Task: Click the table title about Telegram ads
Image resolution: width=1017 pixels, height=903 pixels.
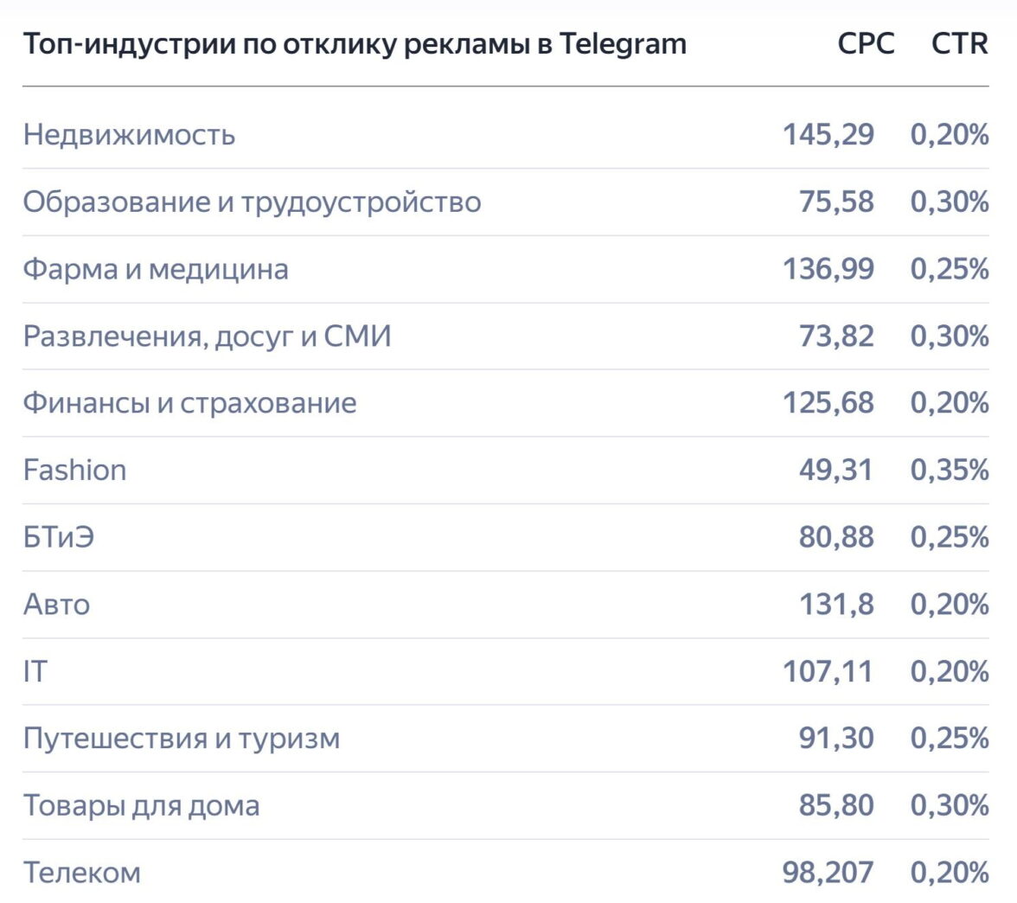Action: (x=355, y=44)
